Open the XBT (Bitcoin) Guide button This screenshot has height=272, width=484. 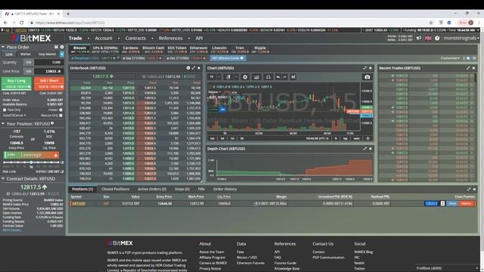[228, 58]
